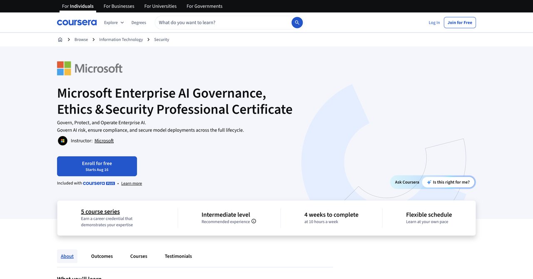Open the Microsoft instructor link
The width and height of the screenshot is (533, 279).
coord(104,141)
